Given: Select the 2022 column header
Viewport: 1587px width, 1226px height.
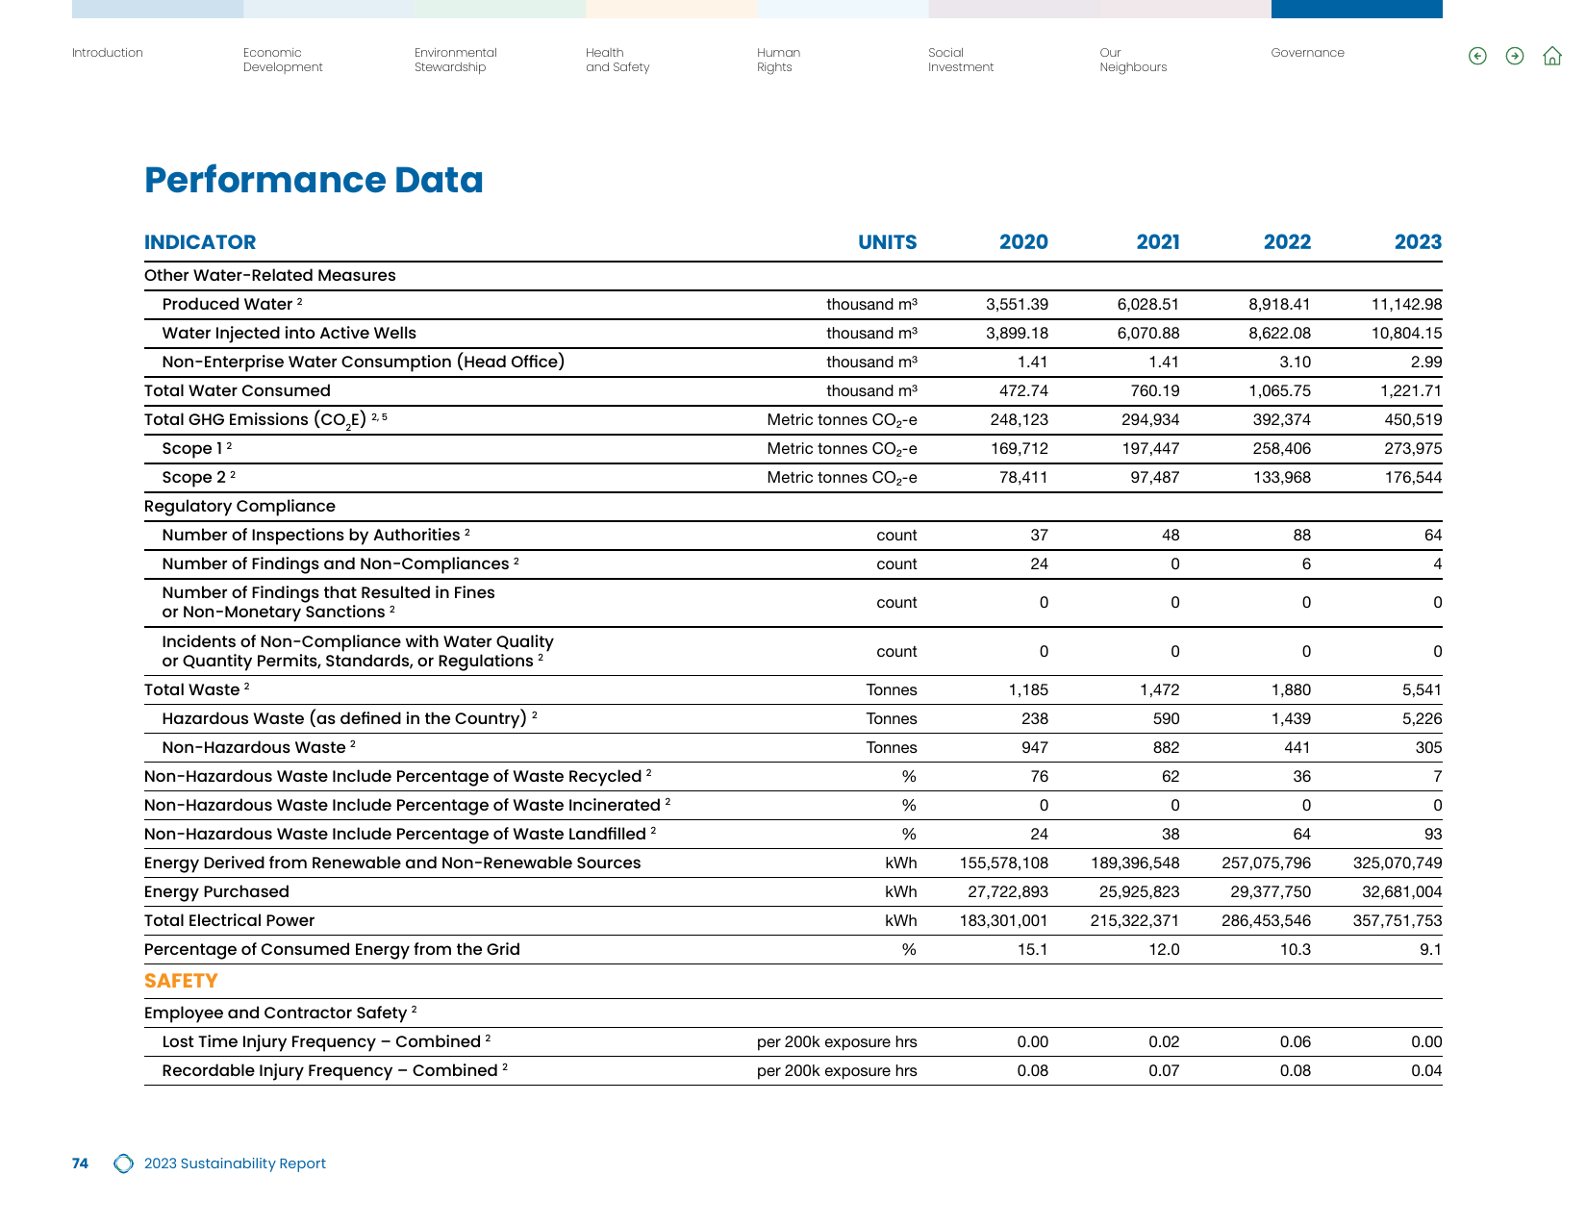Looking at the screenshot, I should pyautogui.click(x=1287, y=242).
